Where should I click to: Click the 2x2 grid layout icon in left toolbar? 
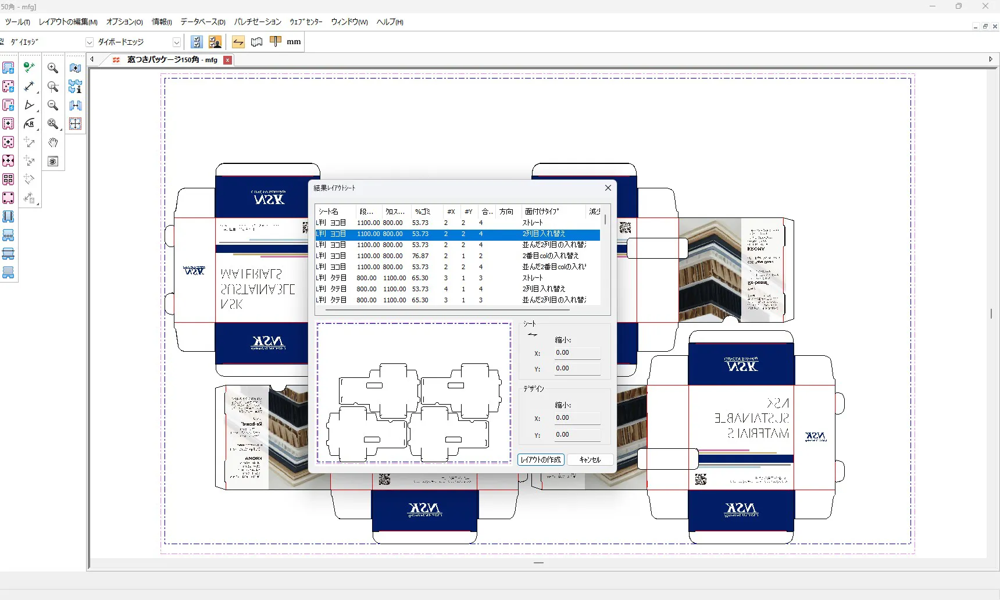8,180
